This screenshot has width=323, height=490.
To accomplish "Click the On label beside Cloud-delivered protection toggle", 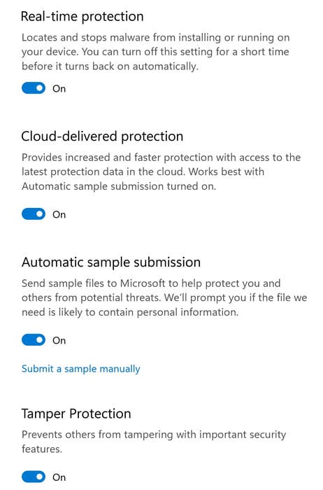I will tap(59, 215).
